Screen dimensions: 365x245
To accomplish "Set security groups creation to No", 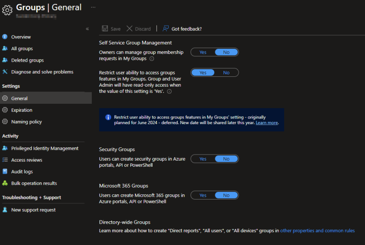I will click(226, 159).
